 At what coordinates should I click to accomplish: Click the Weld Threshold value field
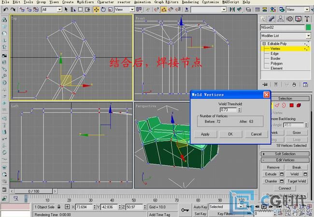pos(228,110)
